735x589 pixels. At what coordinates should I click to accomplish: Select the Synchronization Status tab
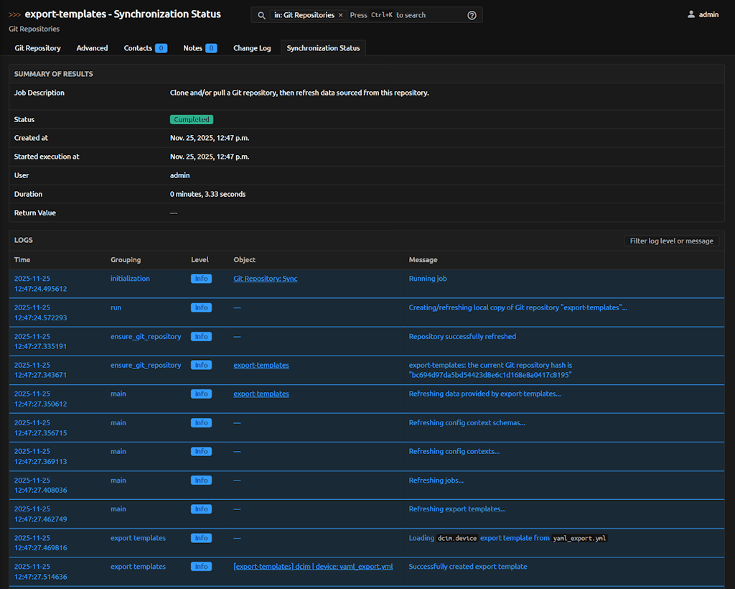tap(323, 48)
